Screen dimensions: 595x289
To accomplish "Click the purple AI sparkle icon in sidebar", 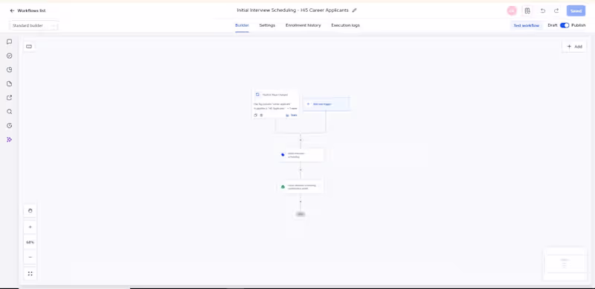I will (10, 140).
